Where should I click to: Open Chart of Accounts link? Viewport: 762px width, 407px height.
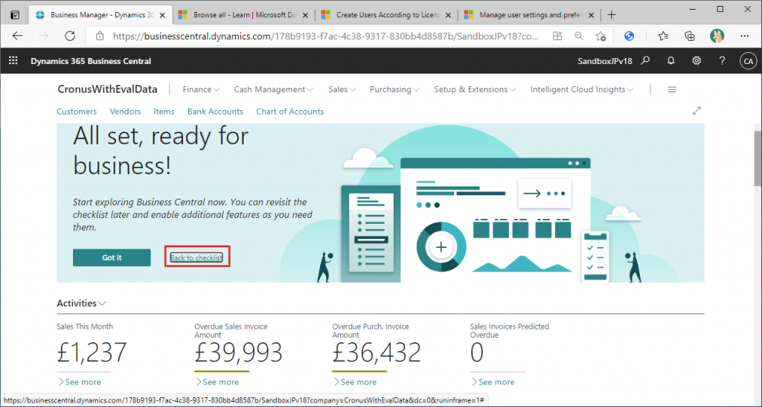click(289, 111)
